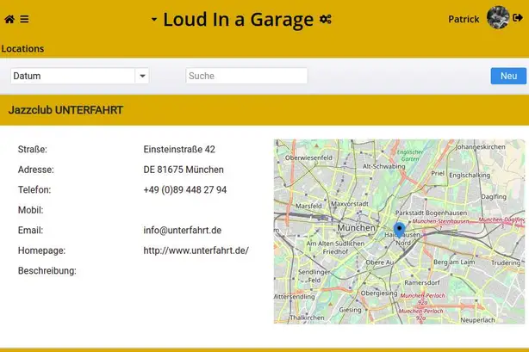Click the Patrick user name

(464, 19)
